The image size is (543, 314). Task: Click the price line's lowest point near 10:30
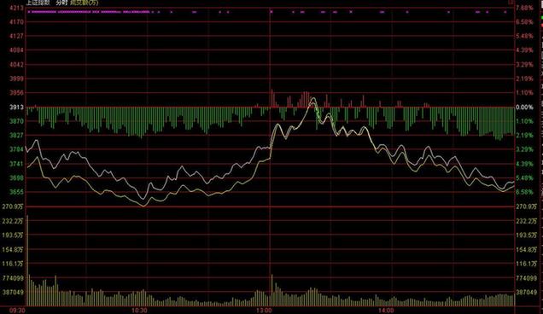pos(143,199)
